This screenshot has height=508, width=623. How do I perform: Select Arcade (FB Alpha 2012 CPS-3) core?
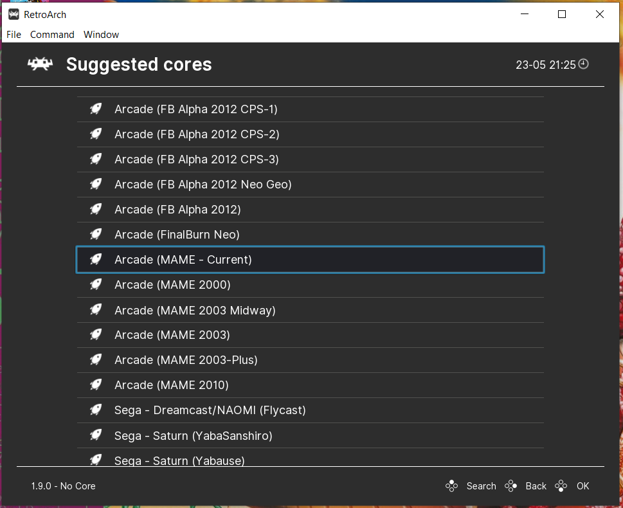click(311, 159)
